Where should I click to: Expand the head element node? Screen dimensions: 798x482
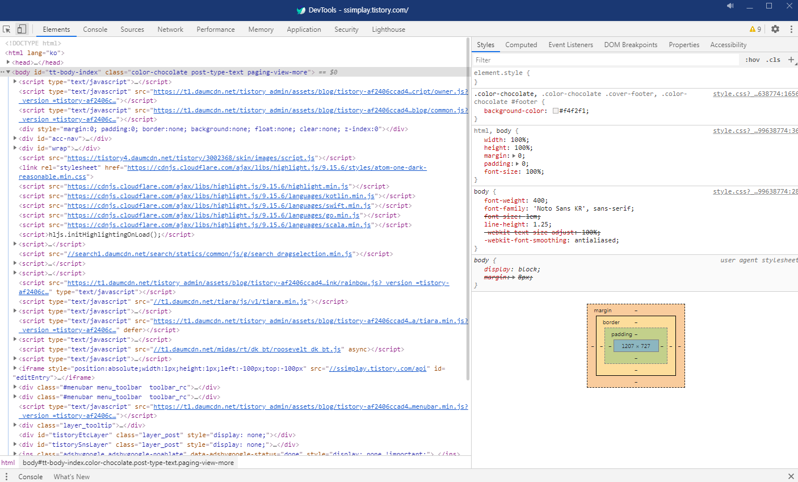(x=9, y=62)
